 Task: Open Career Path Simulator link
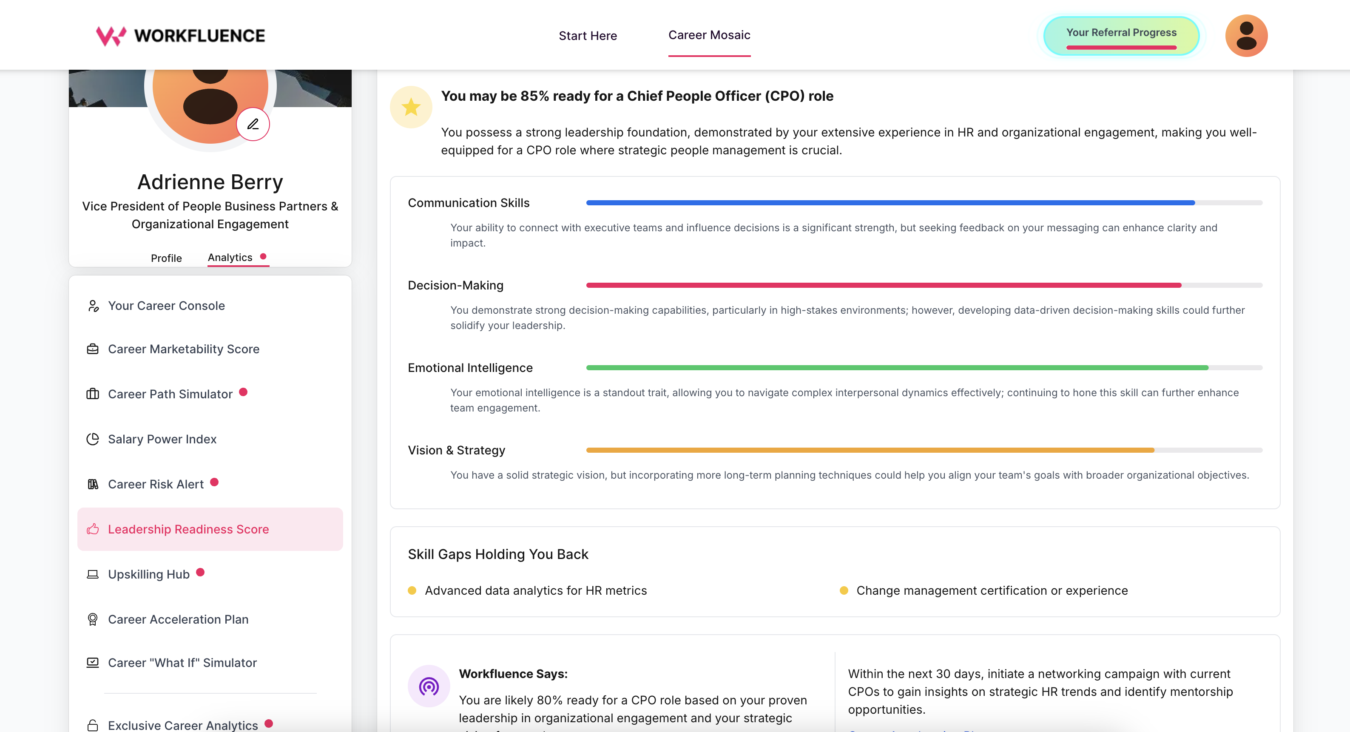pos(170,394)
